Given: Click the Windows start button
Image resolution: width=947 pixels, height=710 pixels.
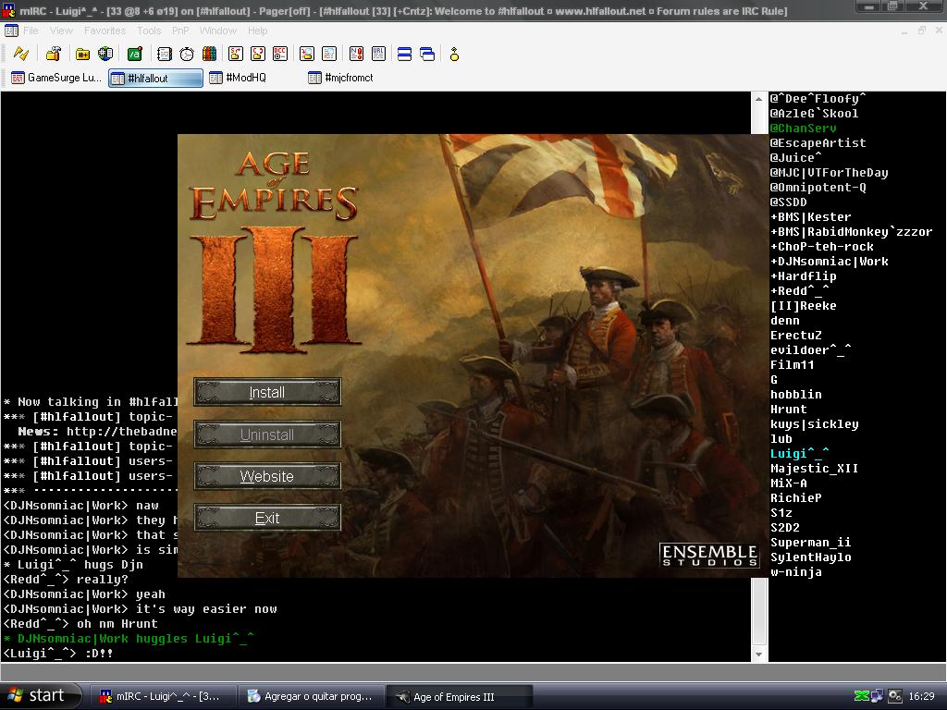Looking at the screenshot, I should click(x=40, y=696).
